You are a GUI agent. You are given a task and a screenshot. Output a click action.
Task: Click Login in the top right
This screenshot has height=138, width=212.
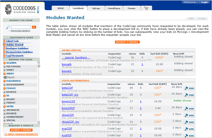(204, 2)
